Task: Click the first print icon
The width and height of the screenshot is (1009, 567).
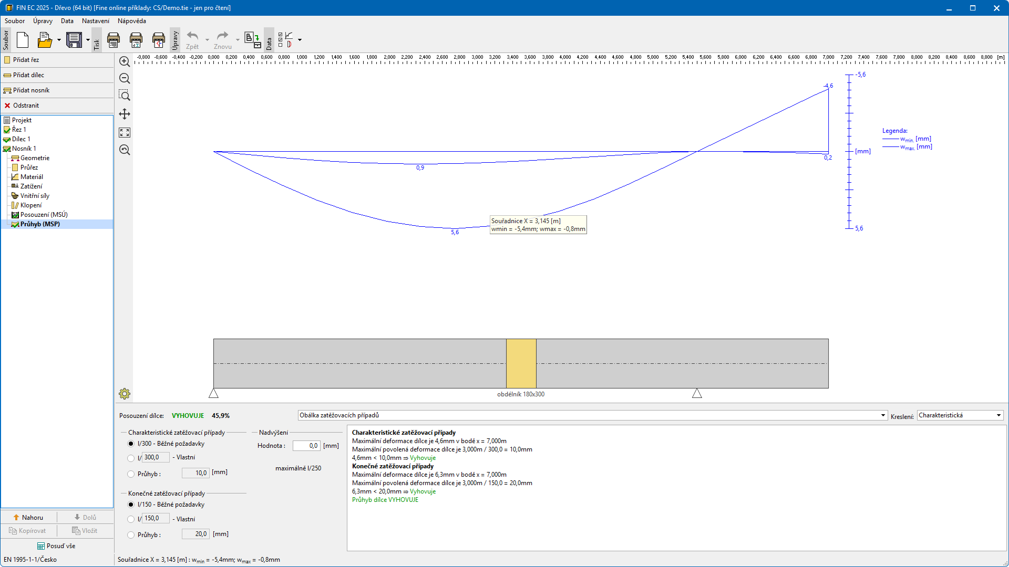Action: [x=113, y=40]
